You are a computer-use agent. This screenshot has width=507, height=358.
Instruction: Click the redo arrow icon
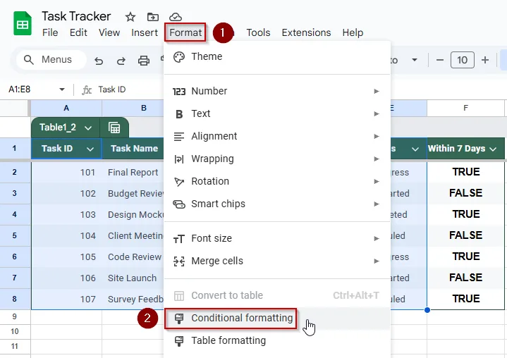121,61
